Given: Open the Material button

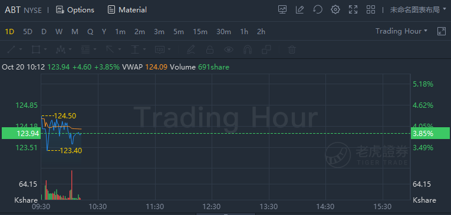Looking at the screenshot, I should pos(127,10).
